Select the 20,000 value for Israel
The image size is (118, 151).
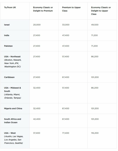pyautogui.click(x=37, y=25)
